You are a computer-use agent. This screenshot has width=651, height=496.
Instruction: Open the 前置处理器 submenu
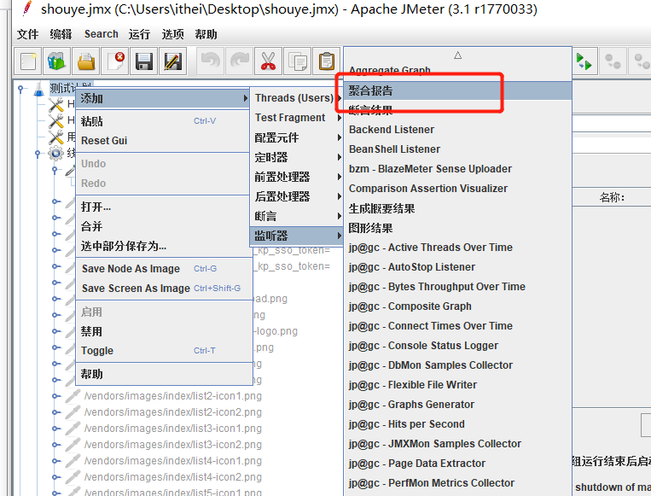coord(296,177)
